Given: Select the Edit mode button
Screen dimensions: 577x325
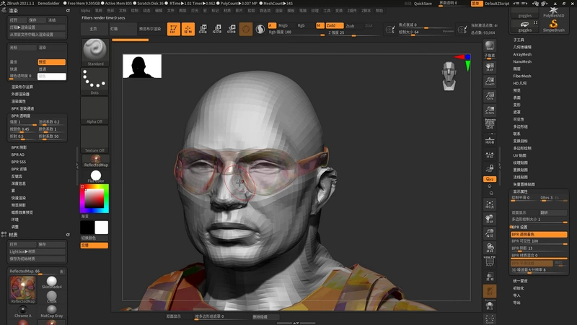Looking at the screenshot, I should point(173,29).
